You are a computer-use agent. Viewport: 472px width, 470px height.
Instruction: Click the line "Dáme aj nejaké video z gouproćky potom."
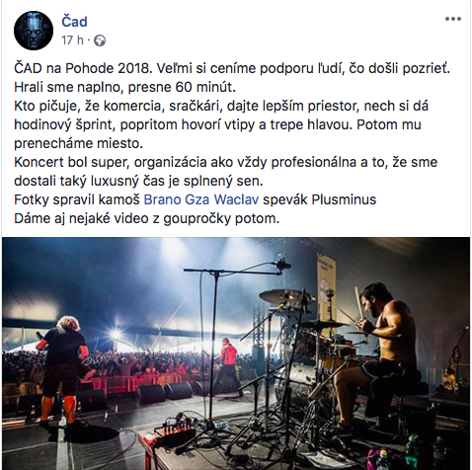click(147, 218)
